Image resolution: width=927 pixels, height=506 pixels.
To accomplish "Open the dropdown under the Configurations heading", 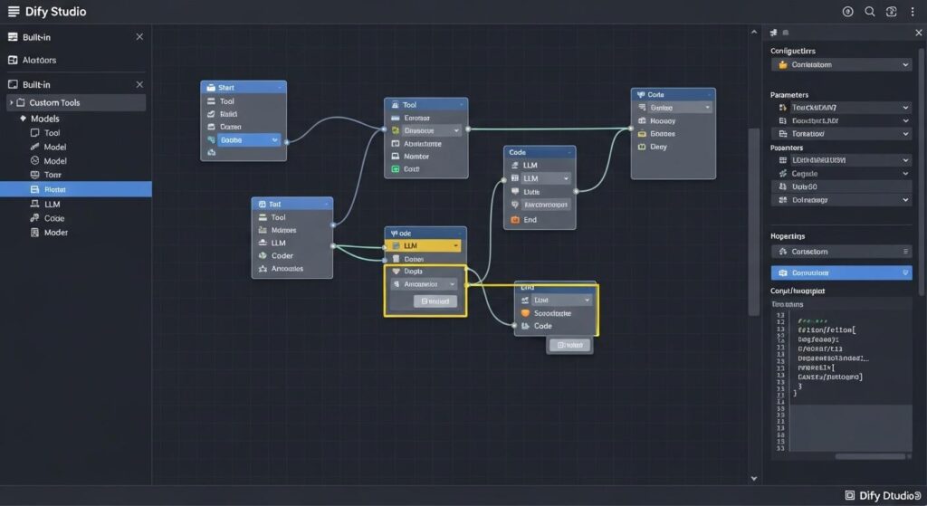I will (840, 65).
